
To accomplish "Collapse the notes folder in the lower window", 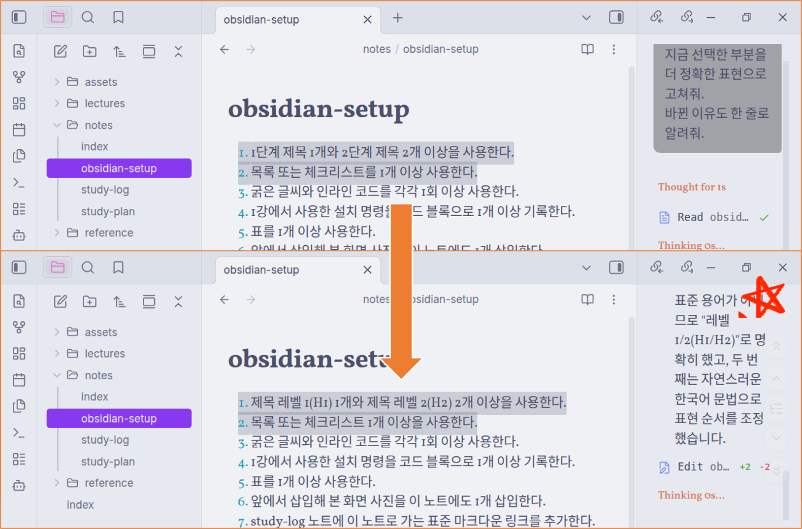I will (57, 375).
